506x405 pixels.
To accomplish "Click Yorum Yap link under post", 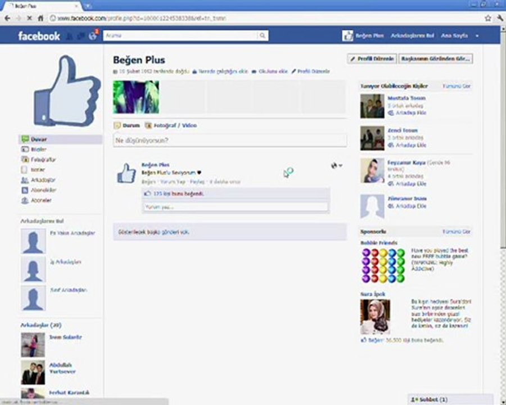I will tap(173, 182).
